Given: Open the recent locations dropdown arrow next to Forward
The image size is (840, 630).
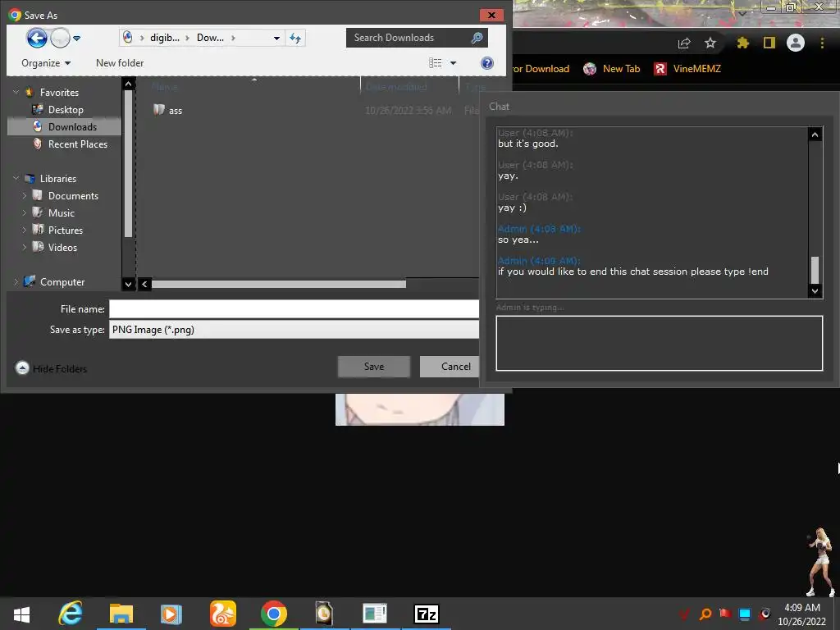Looking at the screenshot, I should (x=76, y=38).
